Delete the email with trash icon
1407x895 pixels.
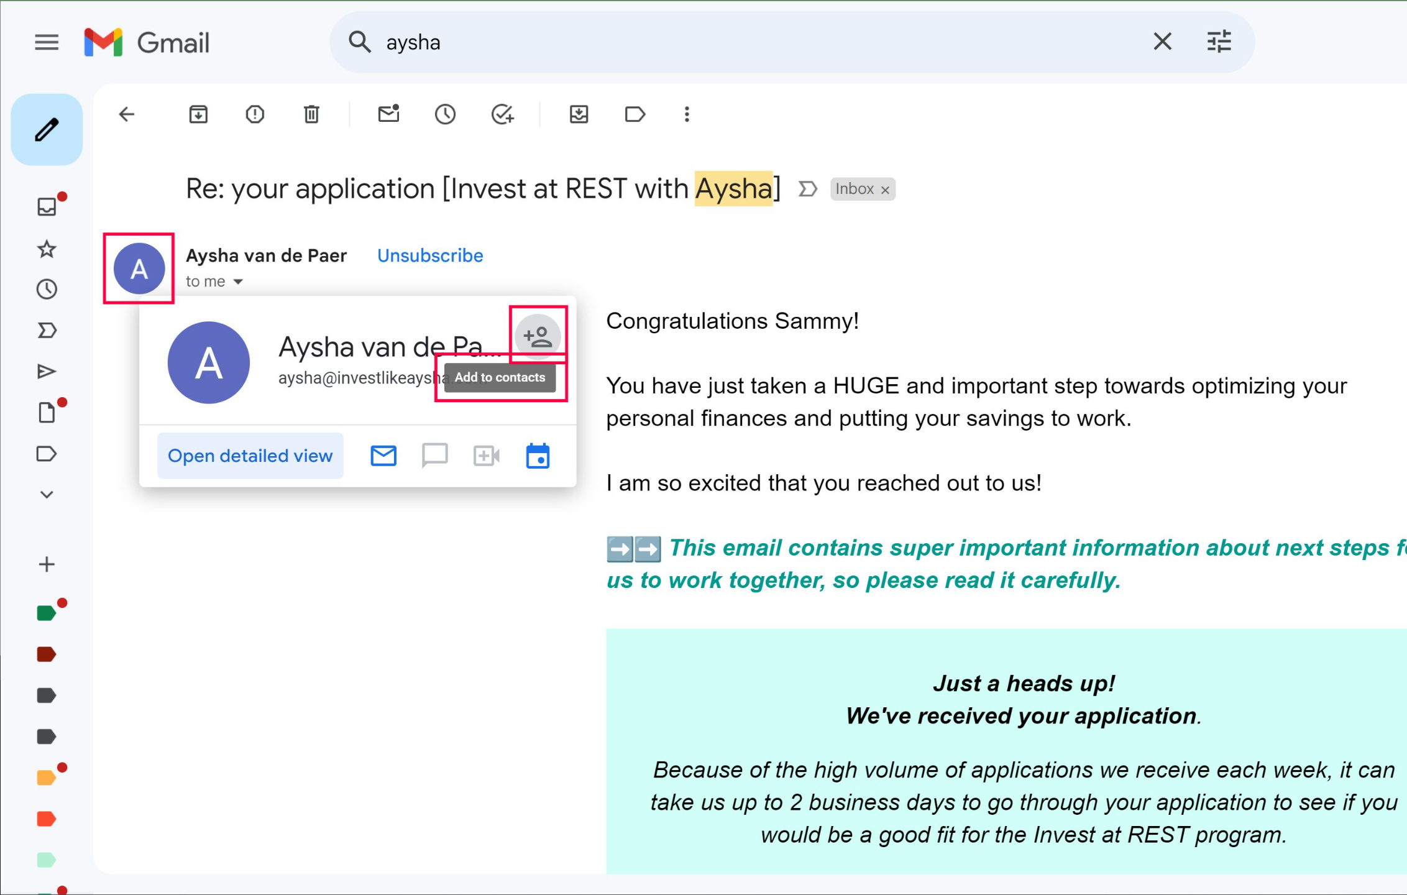point(311,114)
